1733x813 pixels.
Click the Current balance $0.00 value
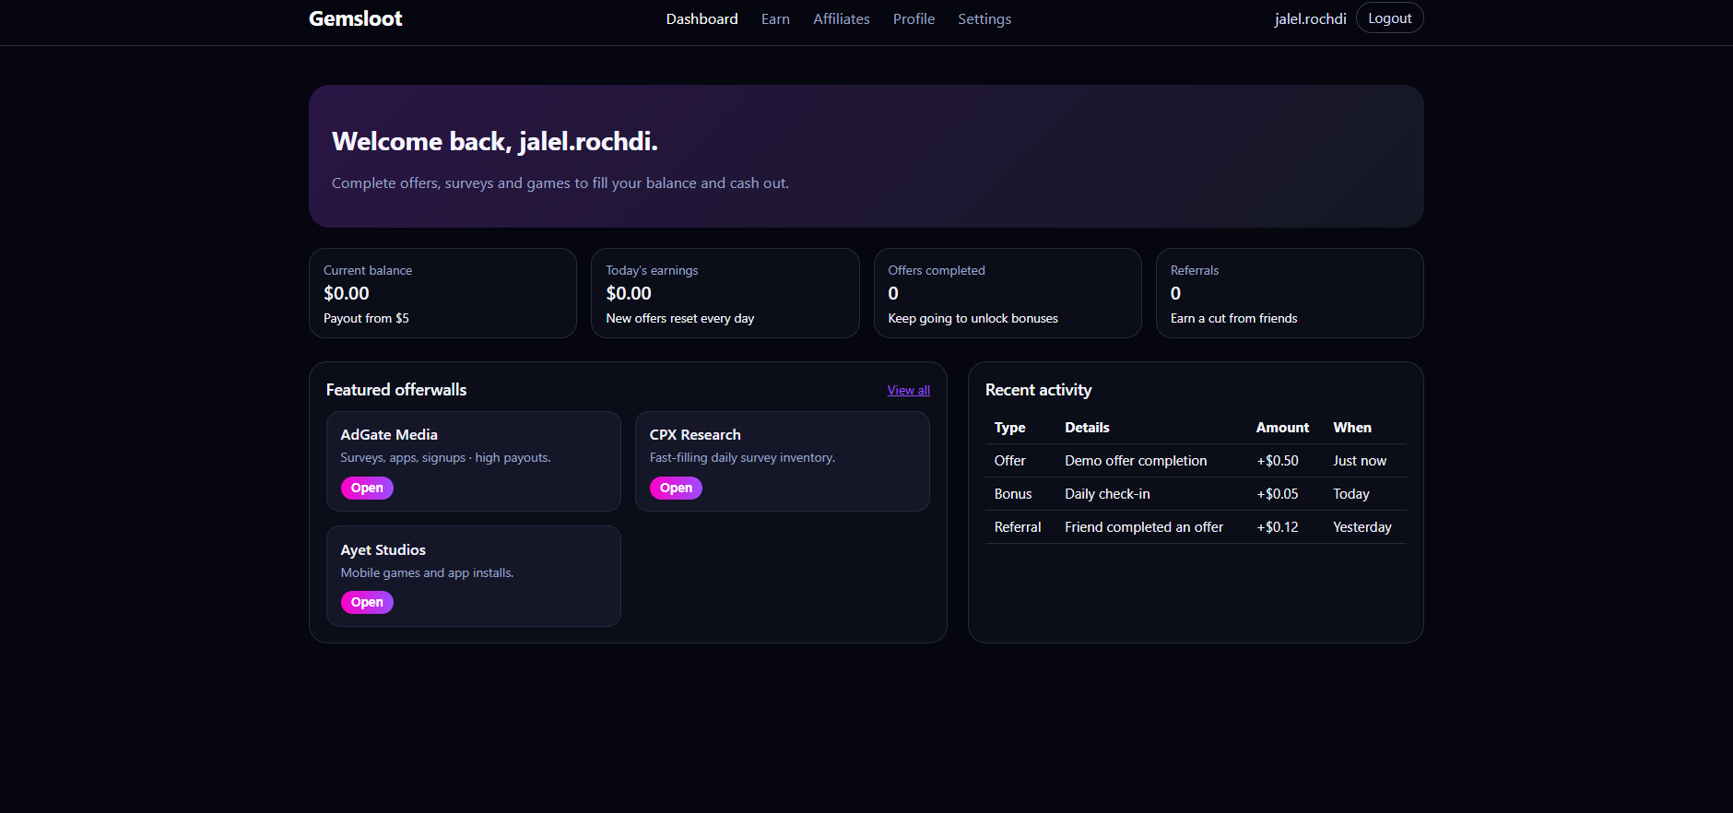(347, 293)
